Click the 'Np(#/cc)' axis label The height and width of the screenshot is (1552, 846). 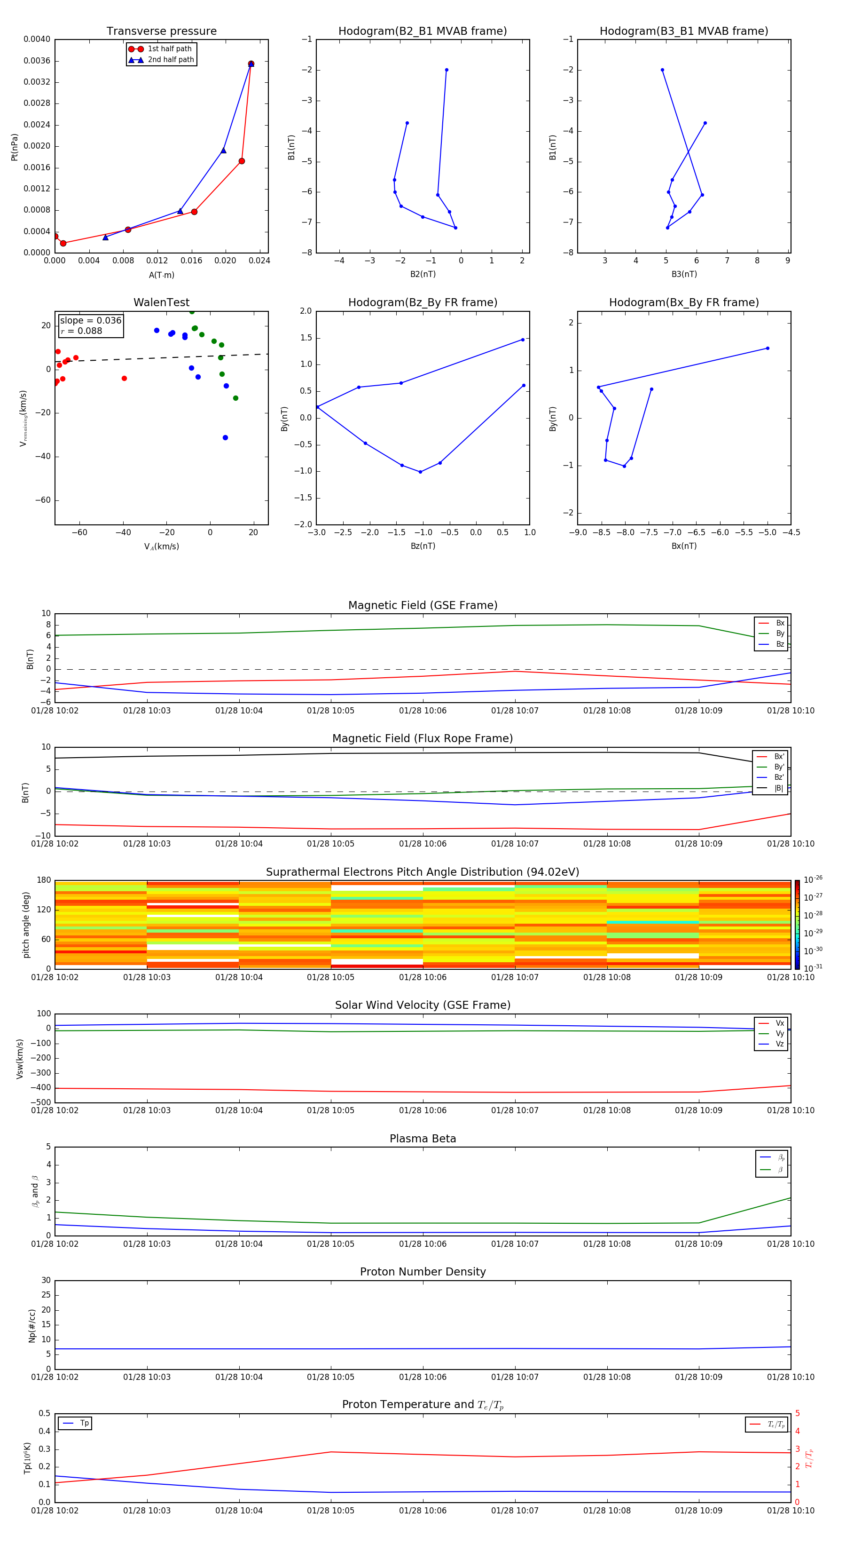[32, 1325]
